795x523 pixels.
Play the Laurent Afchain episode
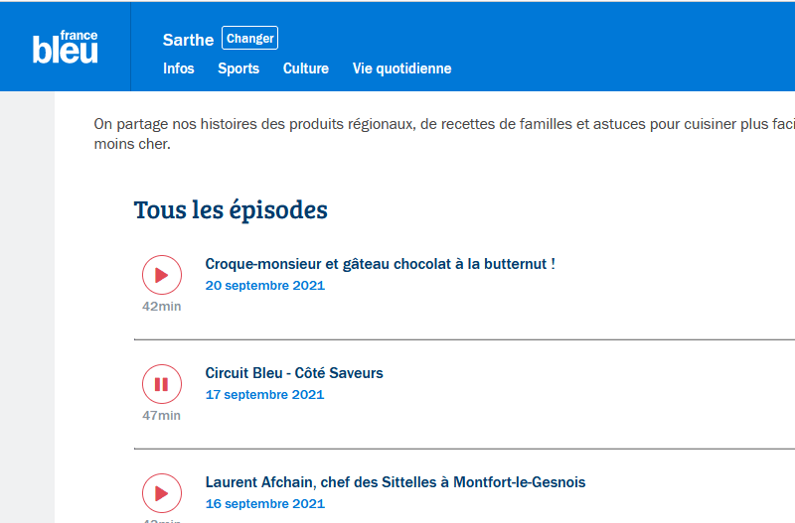(162, 493)
